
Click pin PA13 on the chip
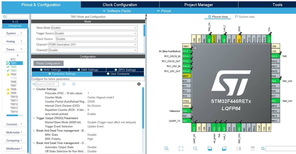point(276,56)
